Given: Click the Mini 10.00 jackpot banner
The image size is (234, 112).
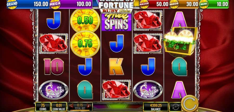Looking at the screenshot, I should [x=214, y=4].
